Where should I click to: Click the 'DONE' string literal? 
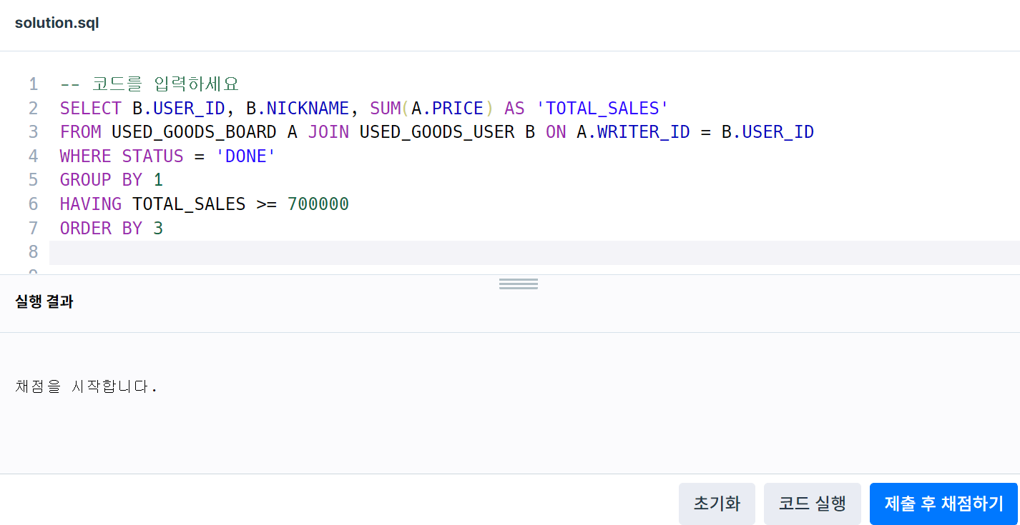[x=245, y=156]
